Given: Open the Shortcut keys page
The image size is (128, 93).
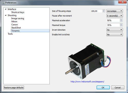Looking at the screenshot, I should coord(18,12).
